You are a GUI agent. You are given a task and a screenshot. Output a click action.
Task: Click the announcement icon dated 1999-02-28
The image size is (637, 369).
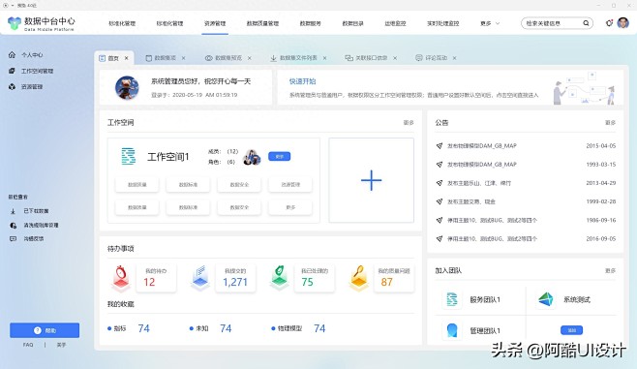[440, 201]
